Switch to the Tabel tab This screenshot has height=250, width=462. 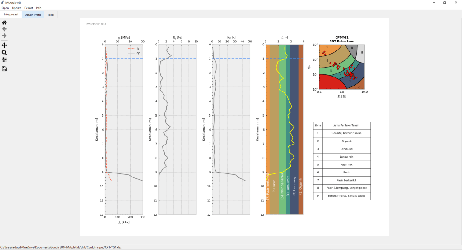coord(51,15)
